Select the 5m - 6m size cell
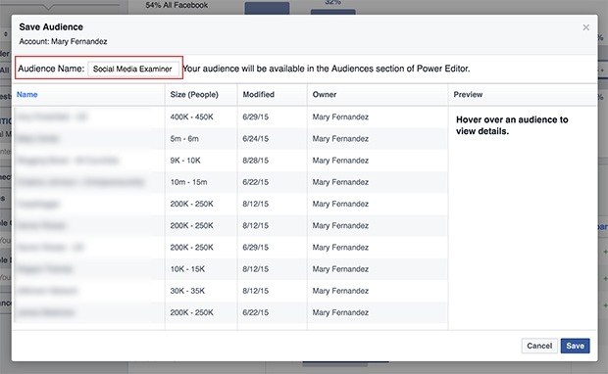Image resolution: width=608 pixels, height=374 pixels. coord(184,139)
